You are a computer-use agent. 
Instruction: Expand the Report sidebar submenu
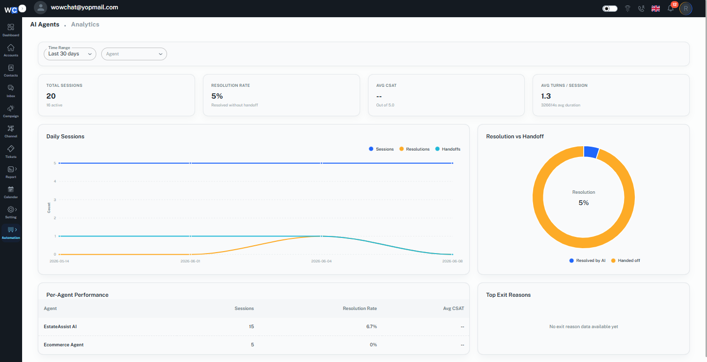coord(12,169)
